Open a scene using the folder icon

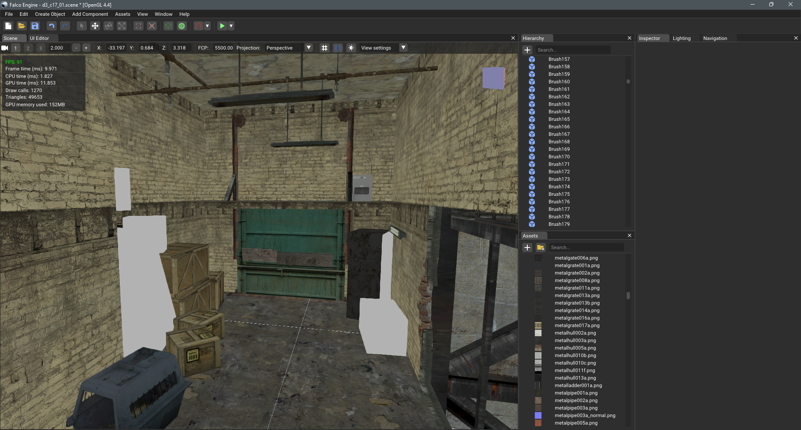22,26
